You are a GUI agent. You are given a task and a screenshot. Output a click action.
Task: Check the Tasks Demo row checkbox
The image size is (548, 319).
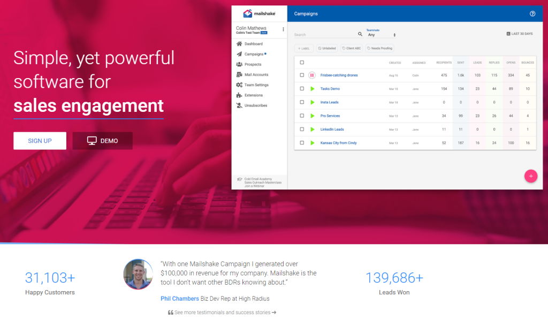pos(302,89)
